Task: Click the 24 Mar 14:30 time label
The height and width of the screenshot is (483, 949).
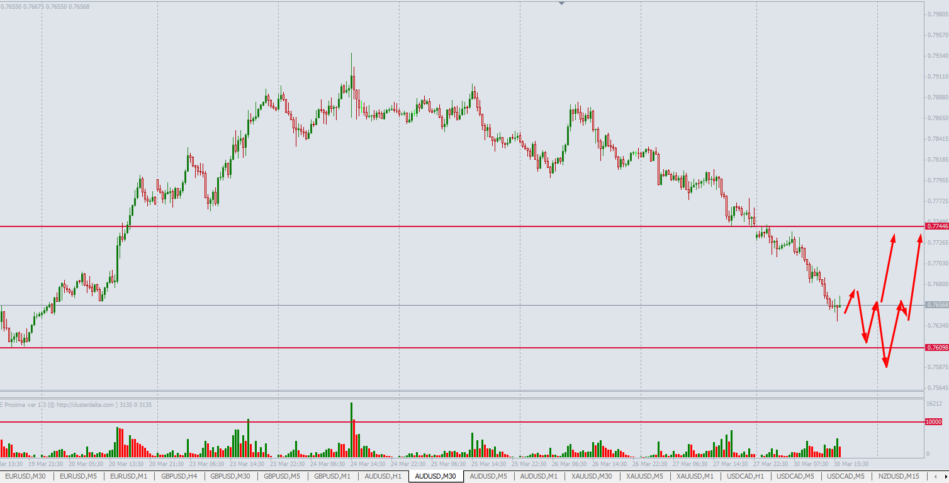Action: click(368, 464)
